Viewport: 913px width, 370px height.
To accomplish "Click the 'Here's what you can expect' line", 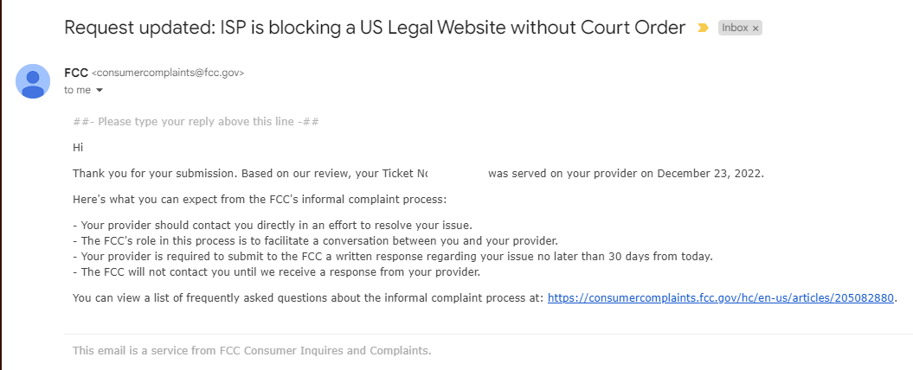I will pyautogui.click(x=260, y=200).
